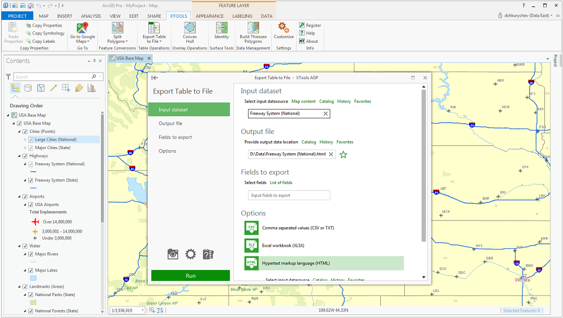
Task: Click the Freeway System (National) line symbol
Action: coord(33,172)
